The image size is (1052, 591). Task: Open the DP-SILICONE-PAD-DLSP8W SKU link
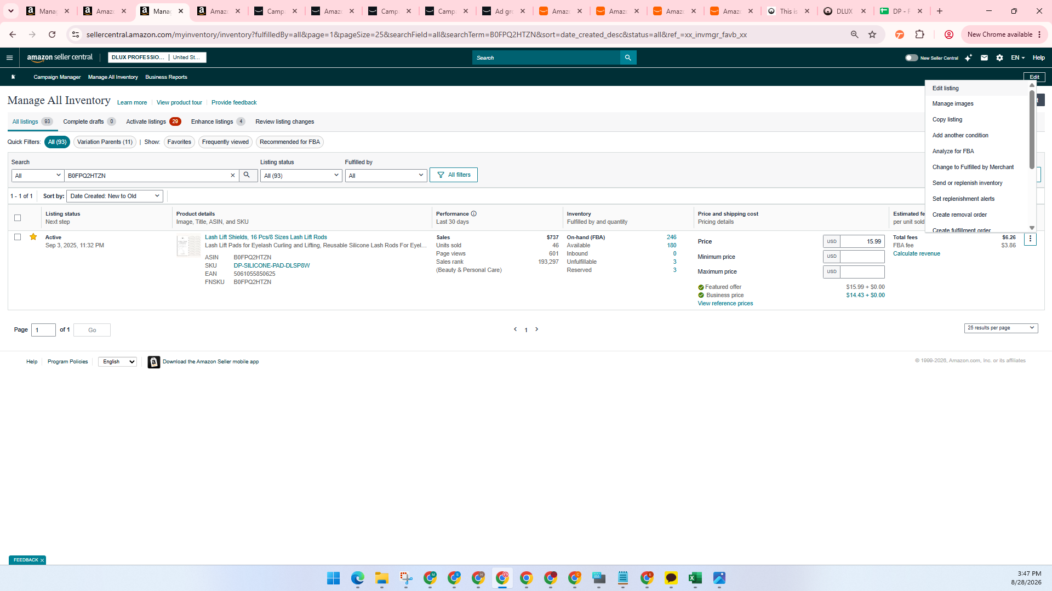pos(272,266)
